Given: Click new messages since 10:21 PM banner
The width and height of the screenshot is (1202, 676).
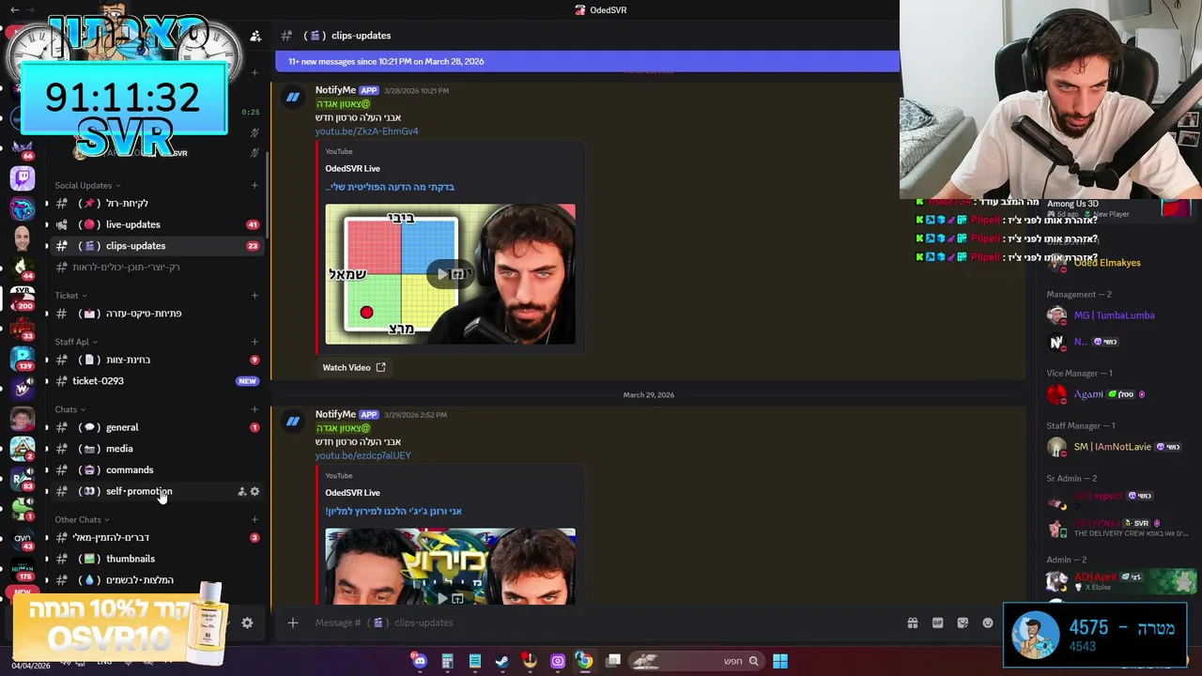Looking at the screenshot, I should tap(587, 61).
